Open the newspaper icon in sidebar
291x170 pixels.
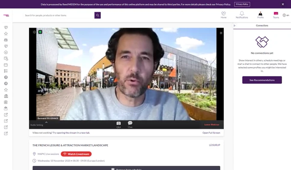(6, 102)
